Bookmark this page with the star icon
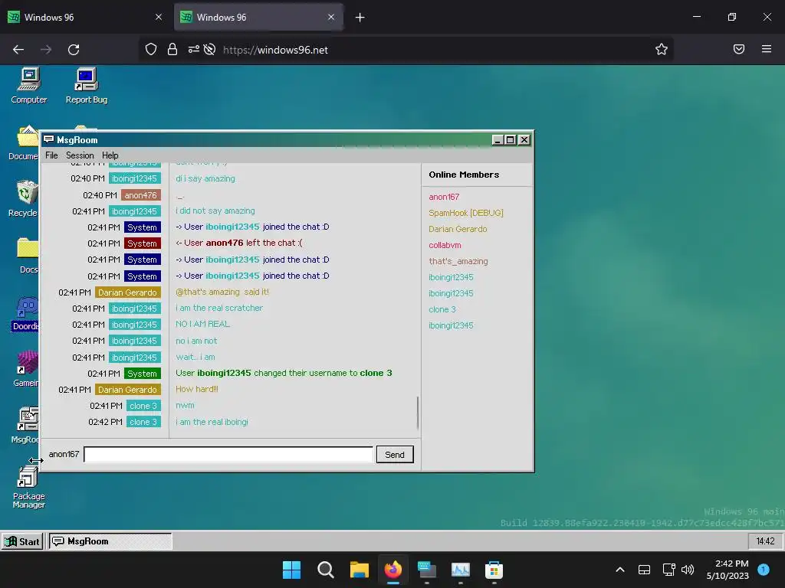785x588 pixels. pos(662,49)
